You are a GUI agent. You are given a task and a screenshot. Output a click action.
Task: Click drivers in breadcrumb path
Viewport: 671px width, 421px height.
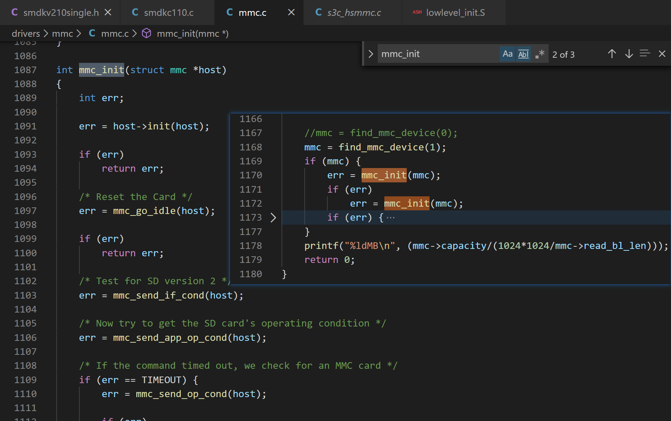[26, 34]
